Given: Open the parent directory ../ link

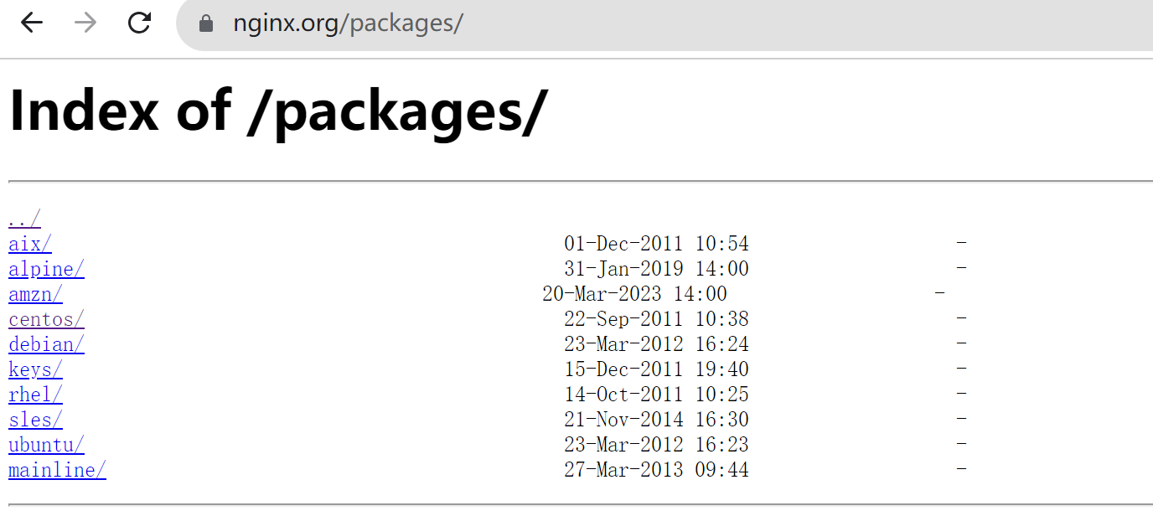Looking at the screenshot, I should pyautogui.click(x=24, y=219).
